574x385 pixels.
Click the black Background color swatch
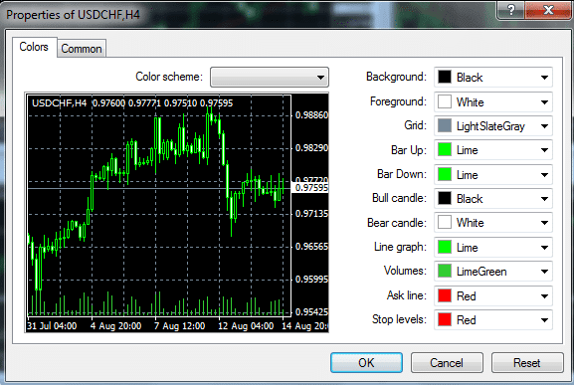[x=445, y=77]
